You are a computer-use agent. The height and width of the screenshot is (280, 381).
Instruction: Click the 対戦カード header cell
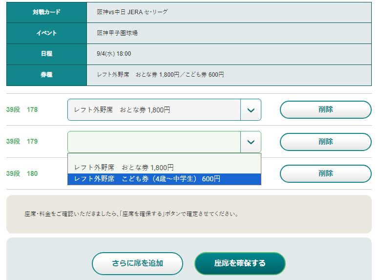pyautogui.click(x=46, y=12)
